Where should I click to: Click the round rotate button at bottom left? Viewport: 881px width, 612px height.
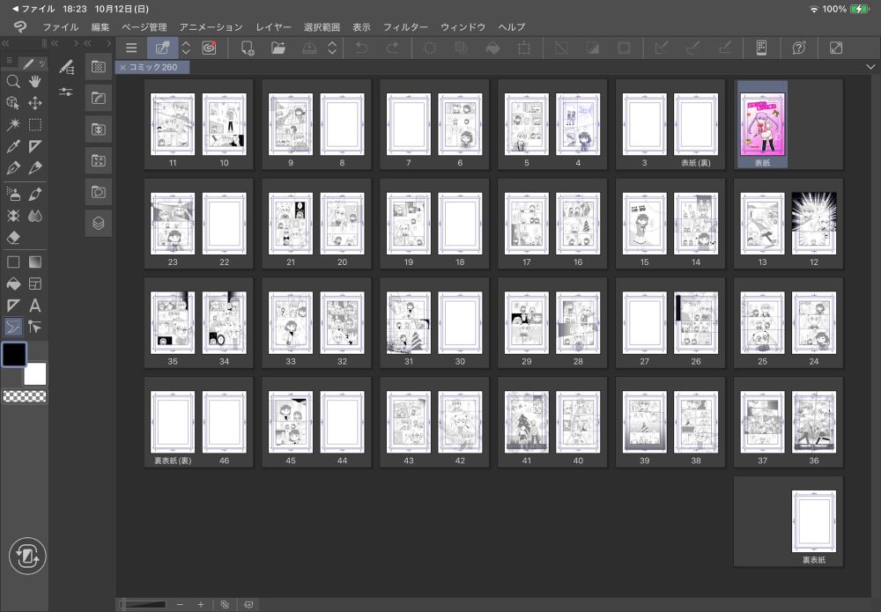[27, 557]
